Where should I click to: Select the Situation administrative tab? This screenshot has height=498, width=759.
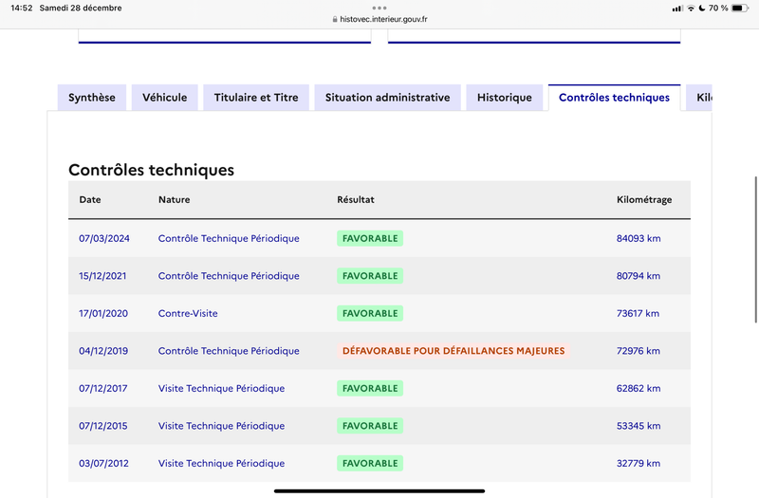pyautogui.click(x=387, y=98)
